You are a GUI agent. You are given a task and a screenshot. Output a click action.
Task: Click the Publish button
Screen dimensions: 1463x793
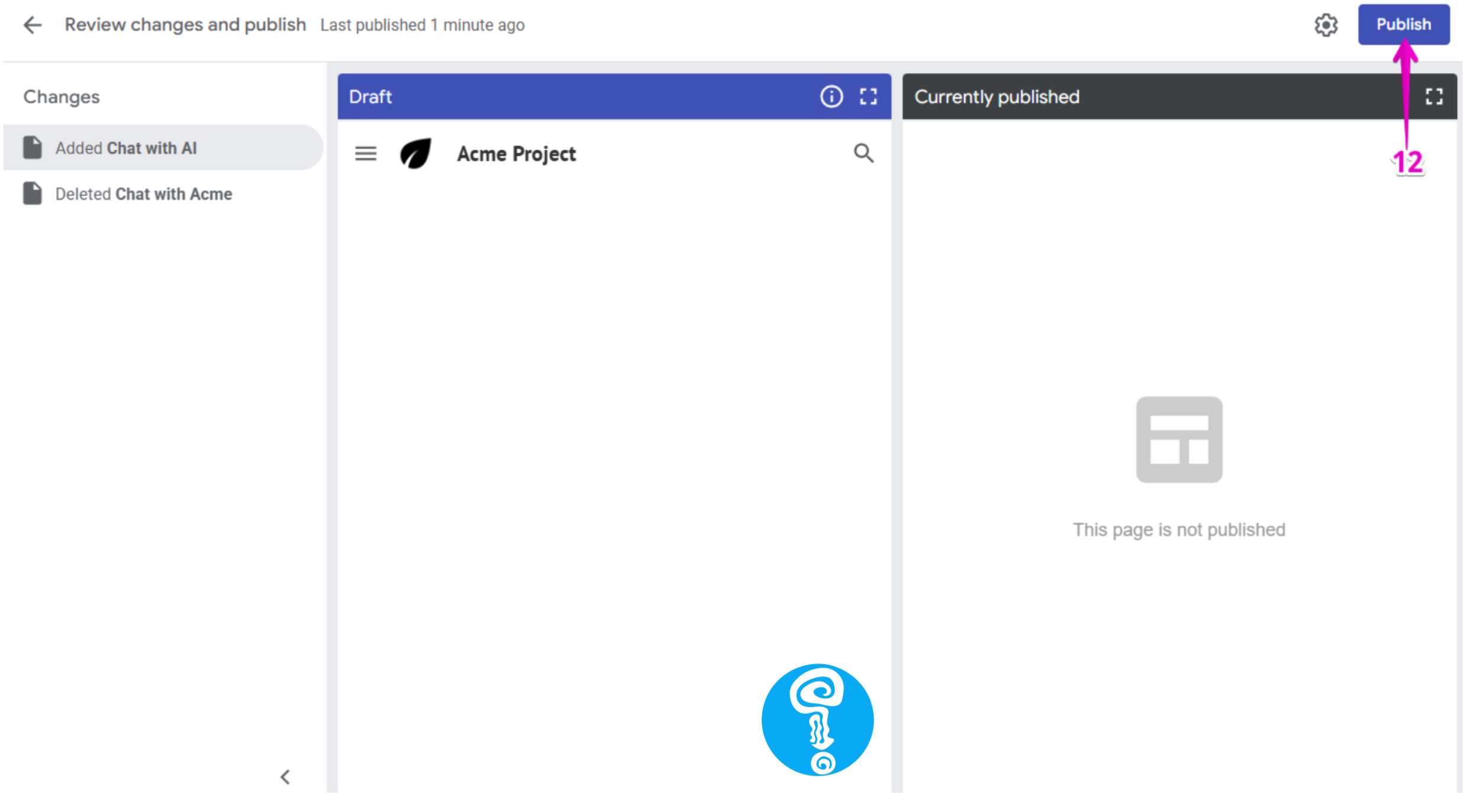coord(1403,25)
